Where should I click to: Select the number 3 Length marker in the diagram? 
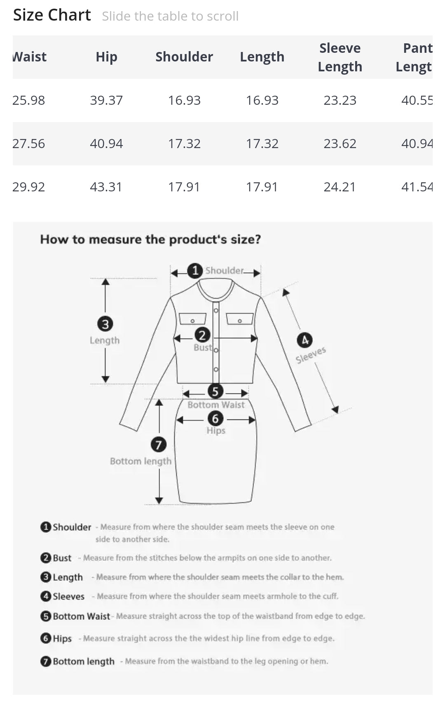(x=105, y=324)
